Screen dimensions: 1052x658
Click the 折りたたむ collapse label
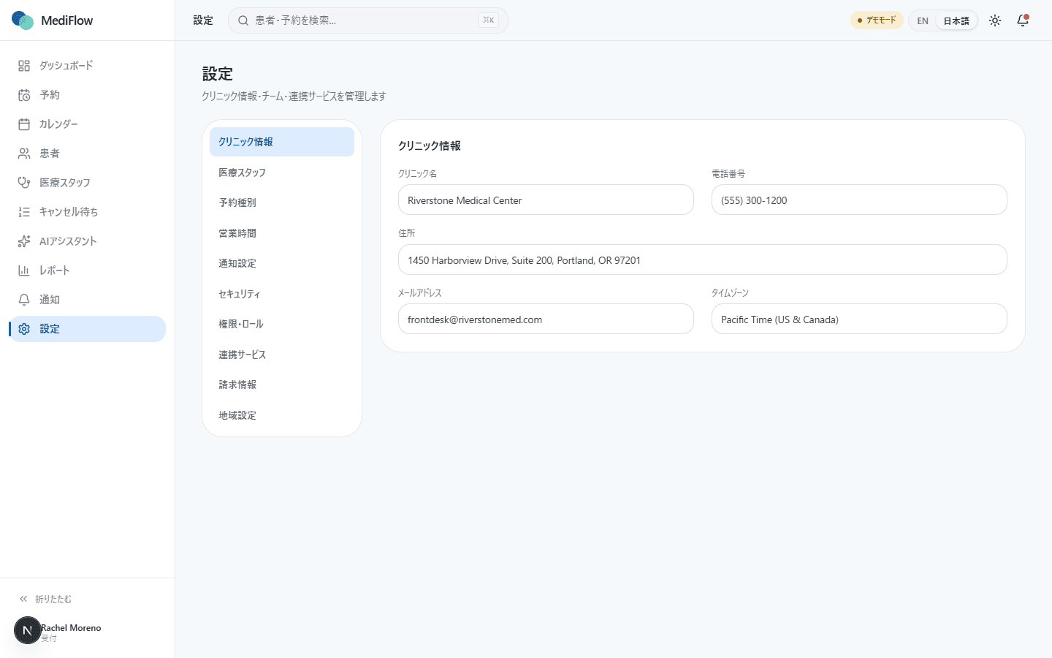click(53, 599)
